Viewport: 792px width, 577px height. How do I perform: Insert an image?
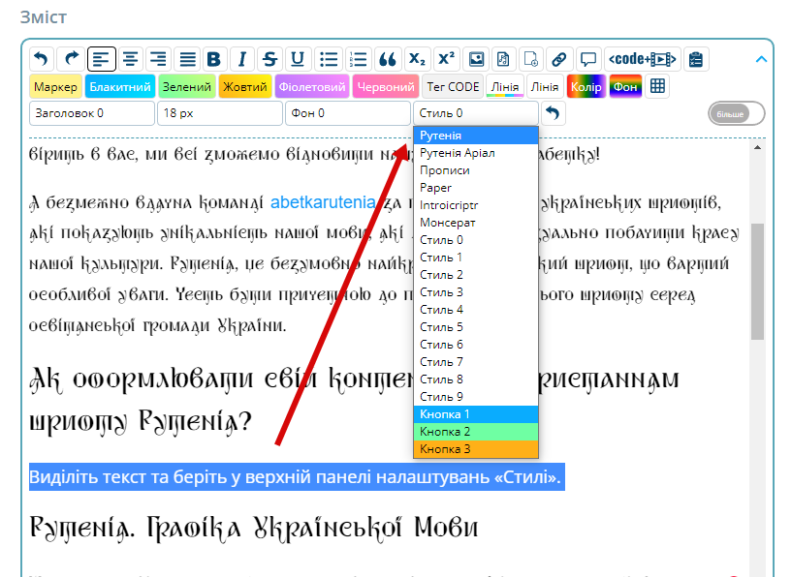[476, 59]
